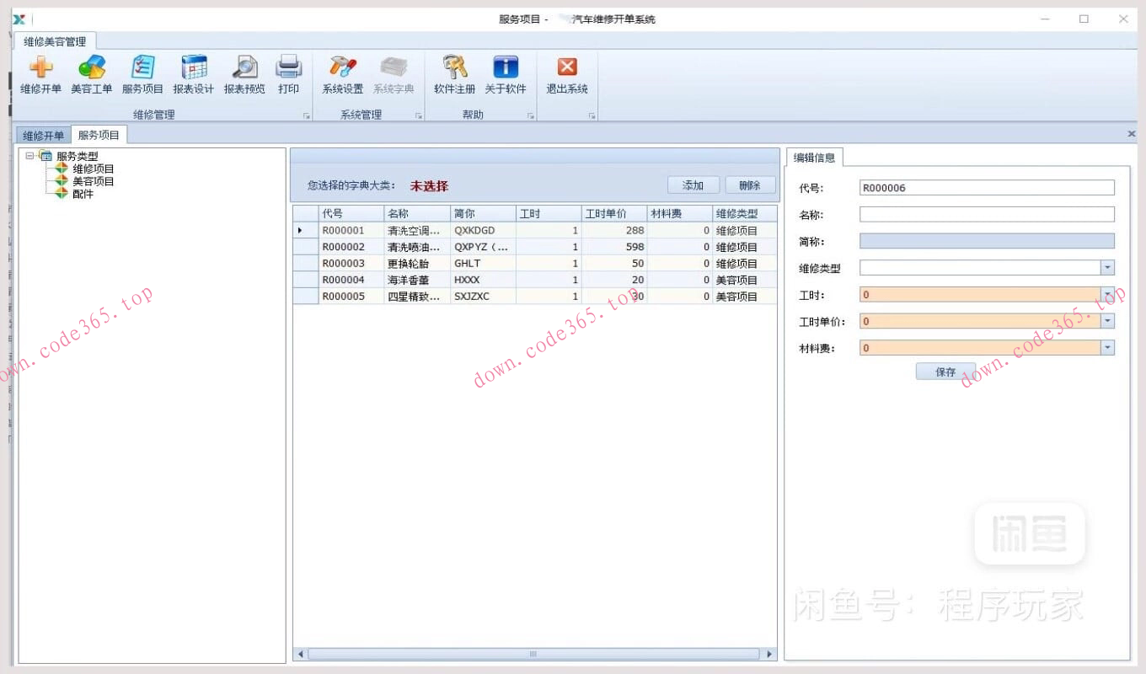Select the R000005 cell

pos(351,297)
